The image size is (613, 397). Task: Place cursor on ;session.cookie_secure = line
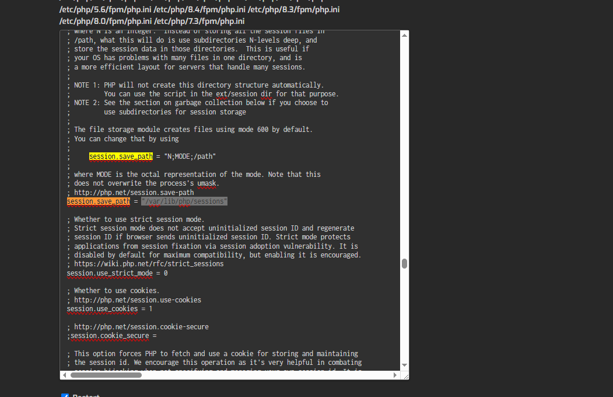click(x=113, y=336)
